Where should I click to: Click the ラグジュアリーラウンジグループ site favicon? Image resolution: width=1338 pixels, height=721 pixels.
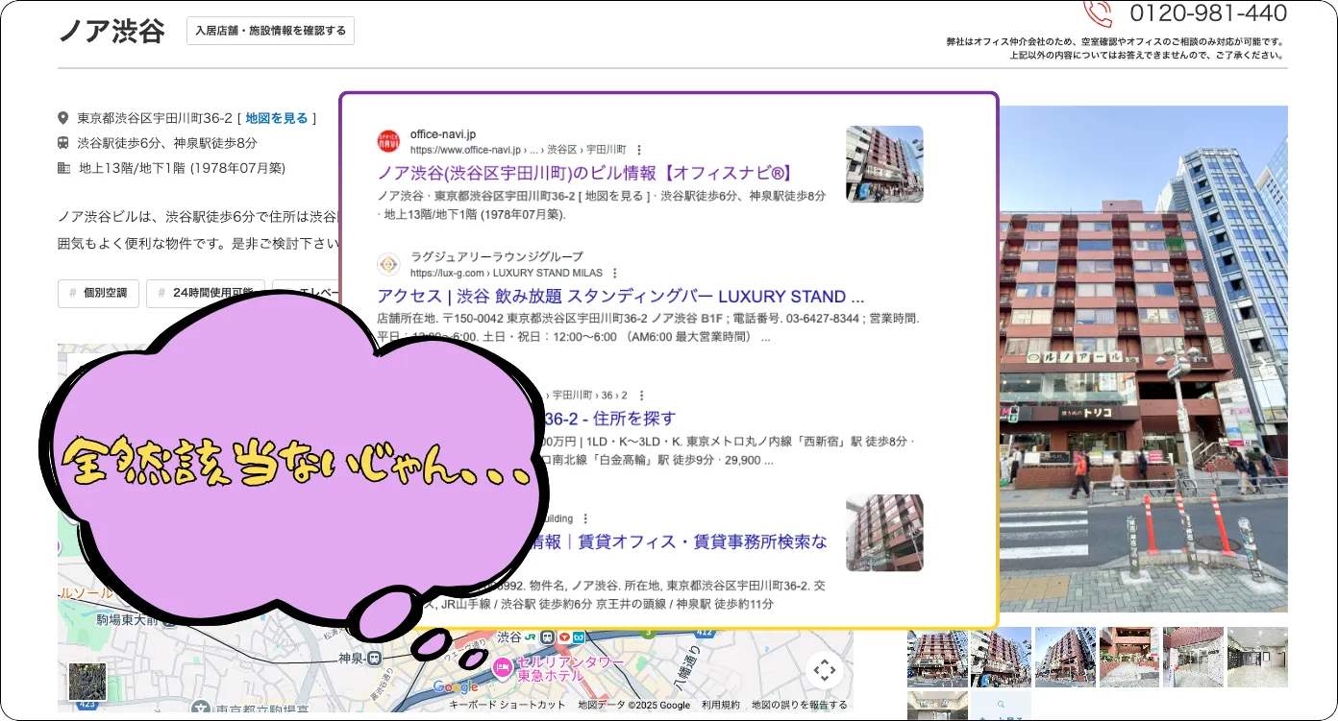tap(388, 263)
